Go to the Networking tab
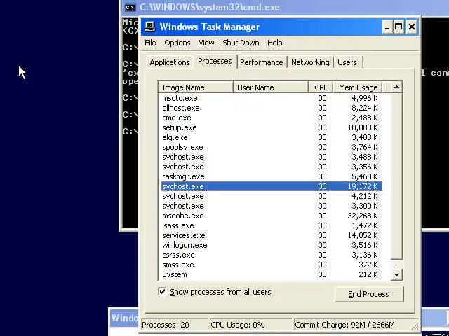The width and height of the screenshot is (449, 336). (310, 62)
